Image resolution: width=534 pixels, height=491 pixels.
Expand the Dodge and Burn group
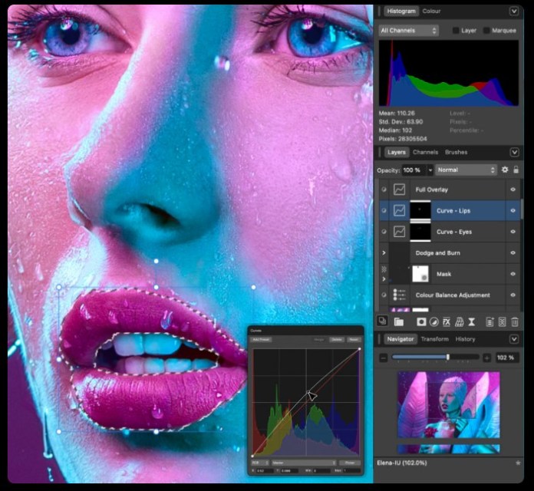click(x=384, y=252)
